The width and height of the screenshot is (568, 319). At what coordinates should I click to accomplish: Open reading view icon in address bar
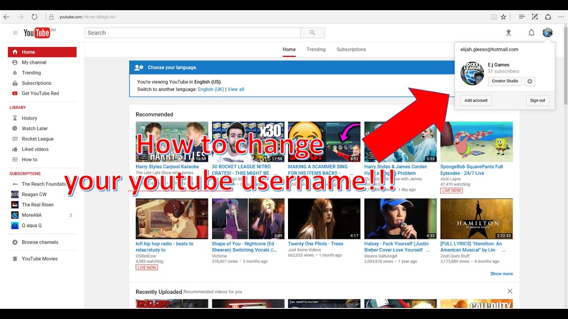click(x=494, y=17)
